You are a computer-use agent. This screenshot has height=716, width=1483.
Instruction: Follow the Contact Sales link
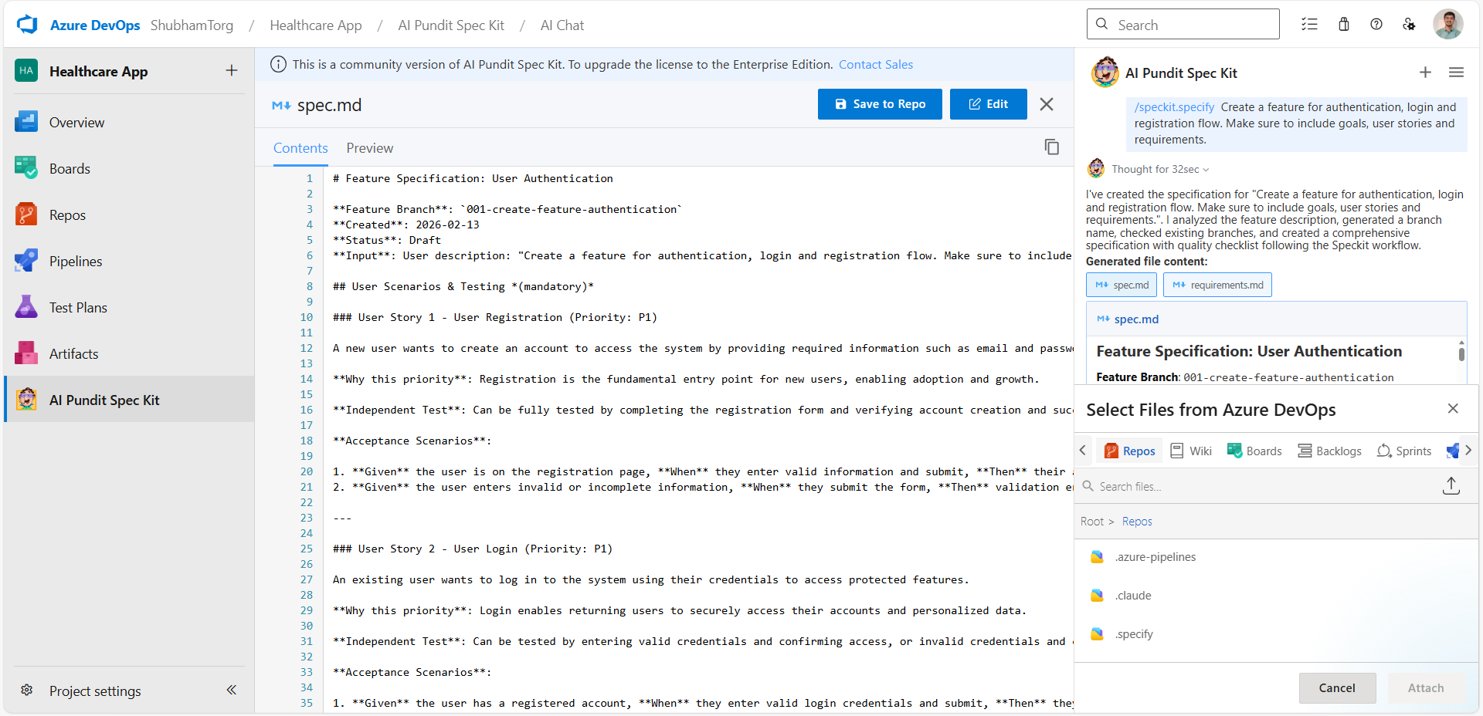pyautogui.click(x=875, y=65)
